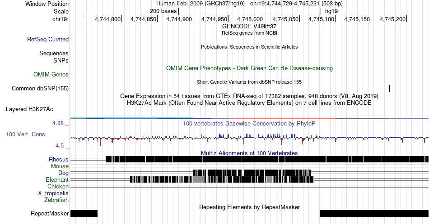Viewport: 429px width, 224px height.
Task: Open the 100 Vert. Cons label
Action: [x=25, y=134]
